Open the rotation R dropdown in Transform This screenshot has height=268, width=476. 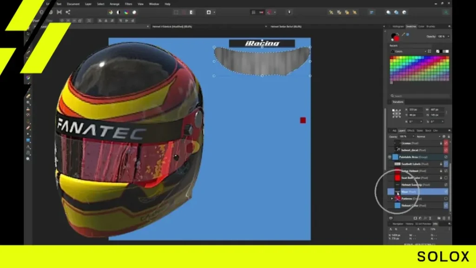tap(421, 121)
